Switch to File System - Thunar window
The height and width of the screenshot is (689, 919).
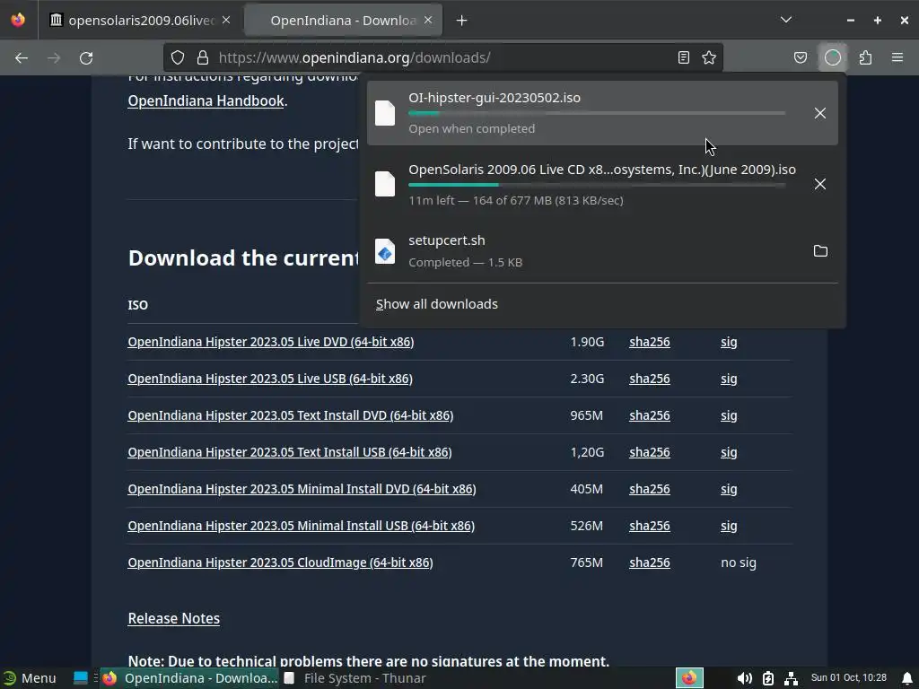click(354, 678)
